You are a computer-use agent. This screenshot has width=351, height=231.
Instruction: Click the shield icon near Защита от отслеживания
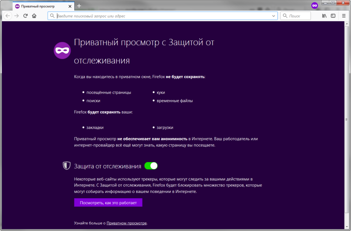click(x=66, y=165)
